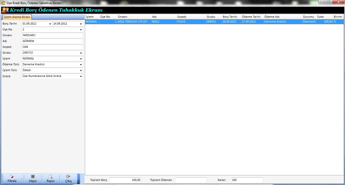Sort by Tutar column header
This screenshot has height=185, width=345.
point(324,17)
